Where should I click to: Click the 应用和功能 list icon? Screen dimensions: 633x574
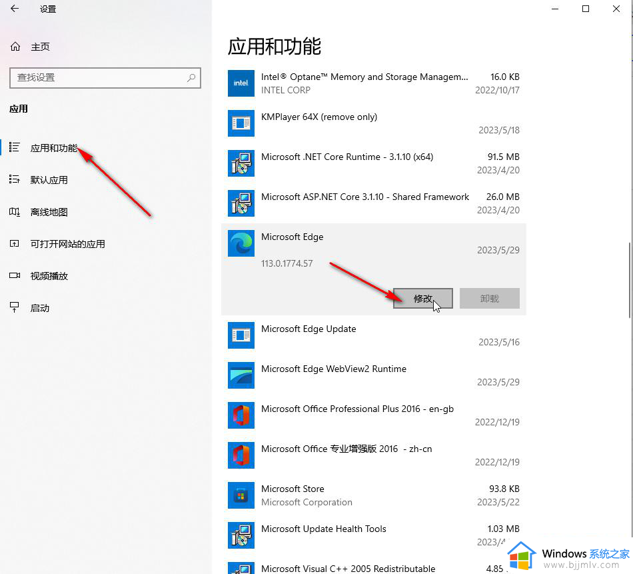coord(15,147)
